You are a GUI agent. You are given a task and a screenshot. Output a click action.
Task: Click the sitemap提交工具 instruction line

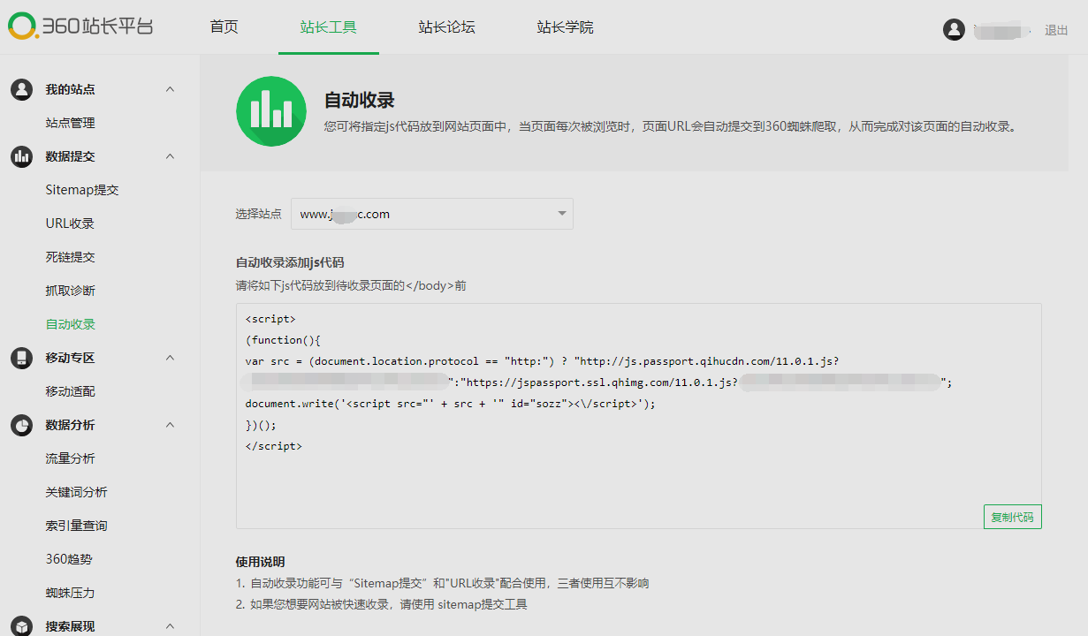381,604
